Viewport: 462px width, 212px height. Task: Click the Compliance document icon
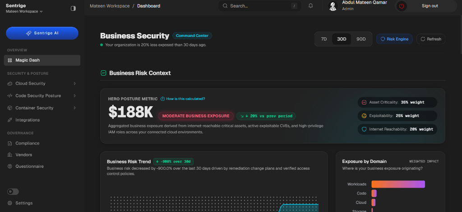click(10, 144)
